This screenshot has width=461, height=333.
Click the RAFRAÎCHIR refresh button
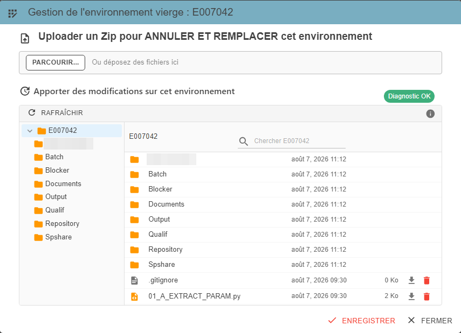click(56, 112)
